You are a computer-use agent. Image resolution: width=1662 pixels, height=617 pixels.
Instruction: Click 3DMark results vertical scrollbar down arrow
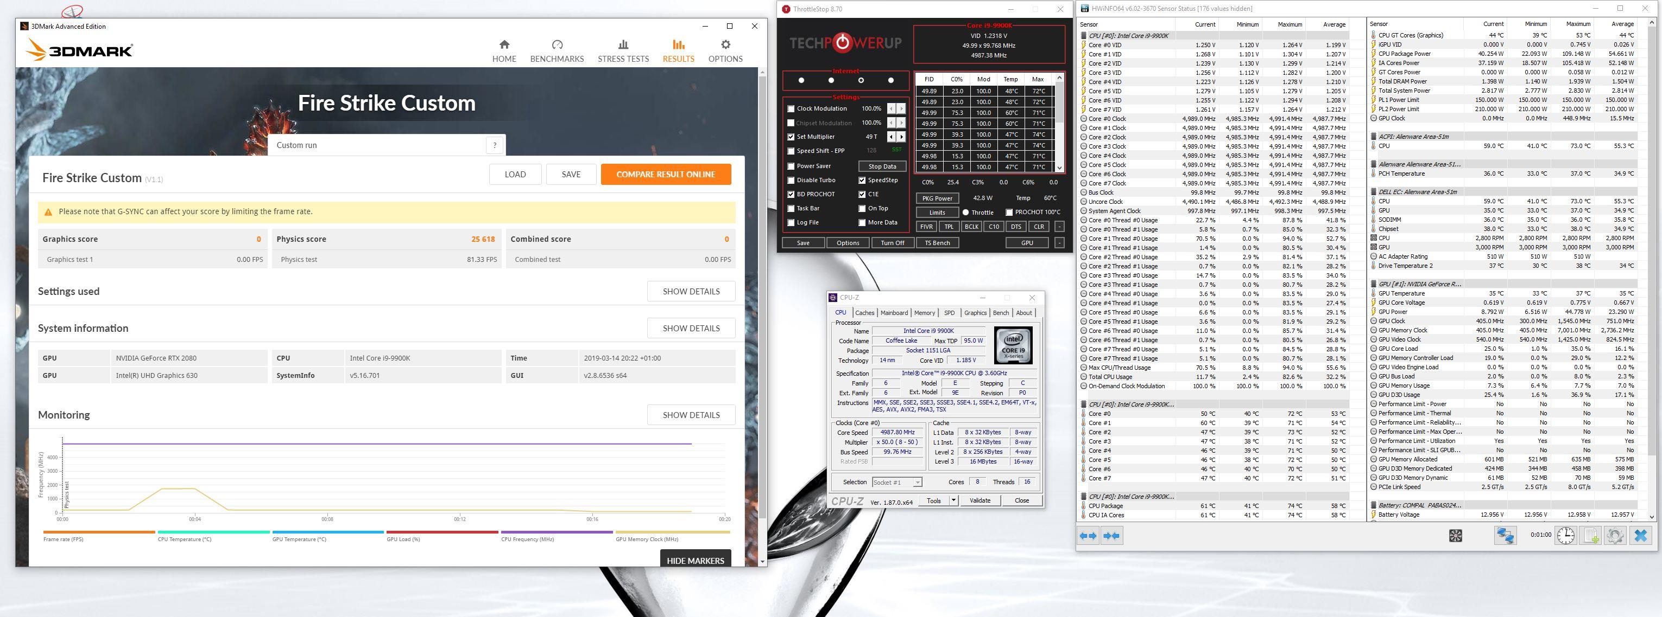pyautogui.click(x=762, y=561)
